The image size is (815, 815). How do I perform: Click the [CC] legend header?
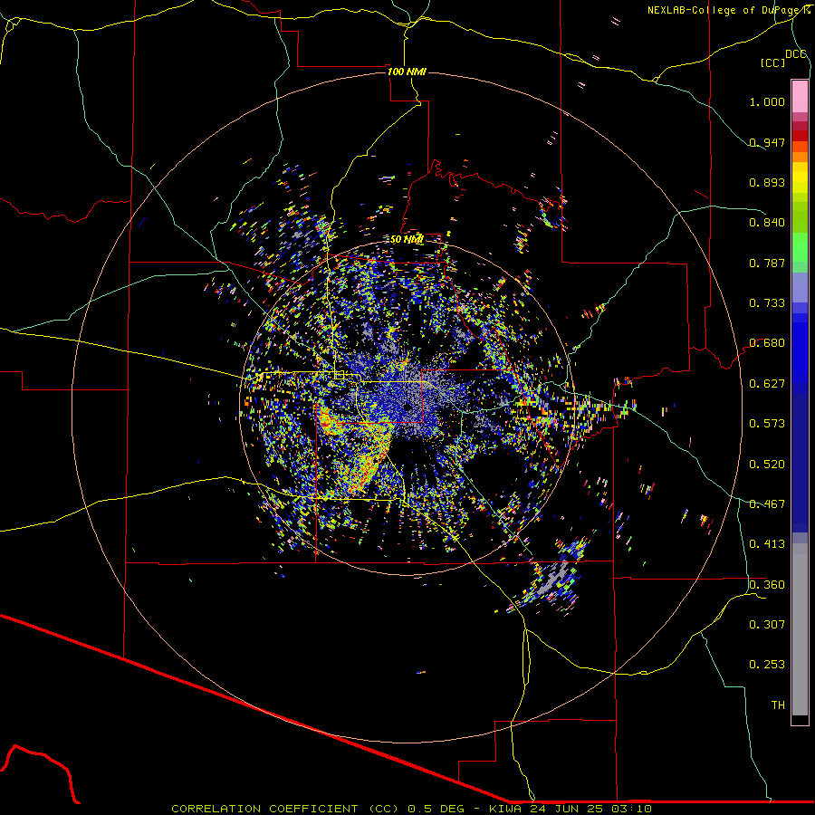tap(772, 62)
